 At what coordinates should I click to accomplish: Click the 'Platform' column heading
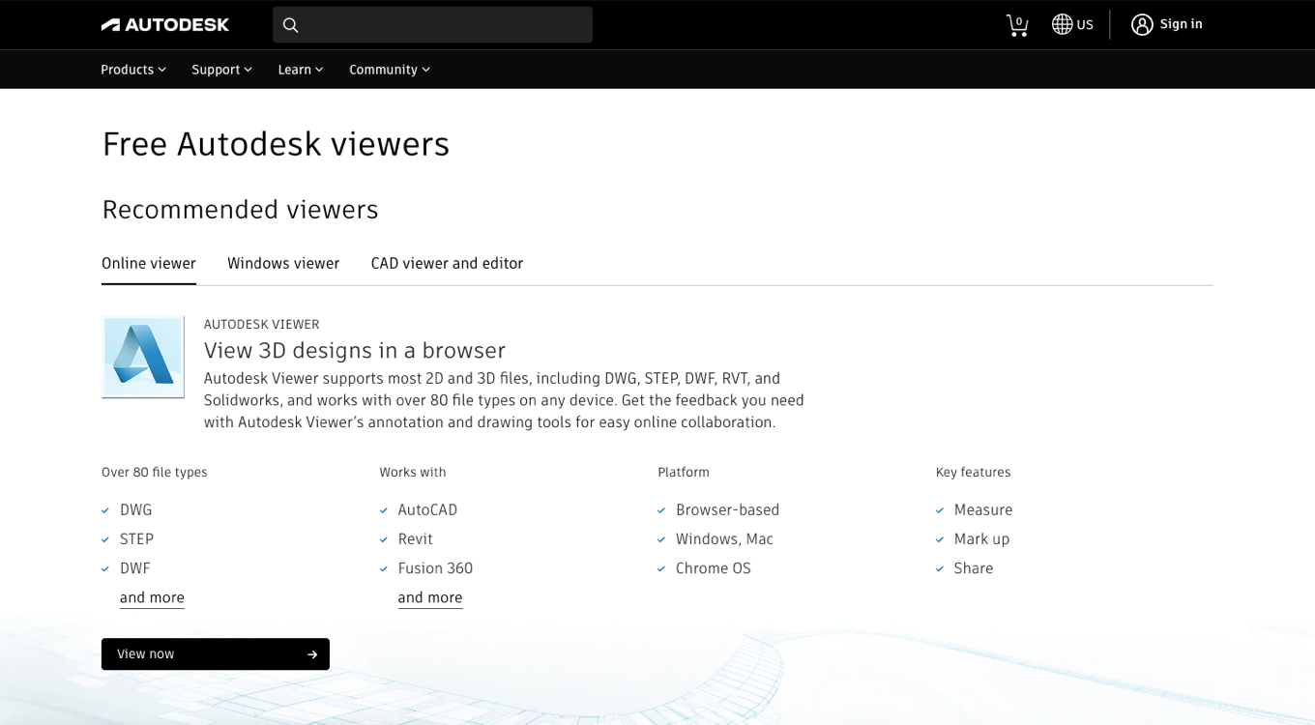684,472
